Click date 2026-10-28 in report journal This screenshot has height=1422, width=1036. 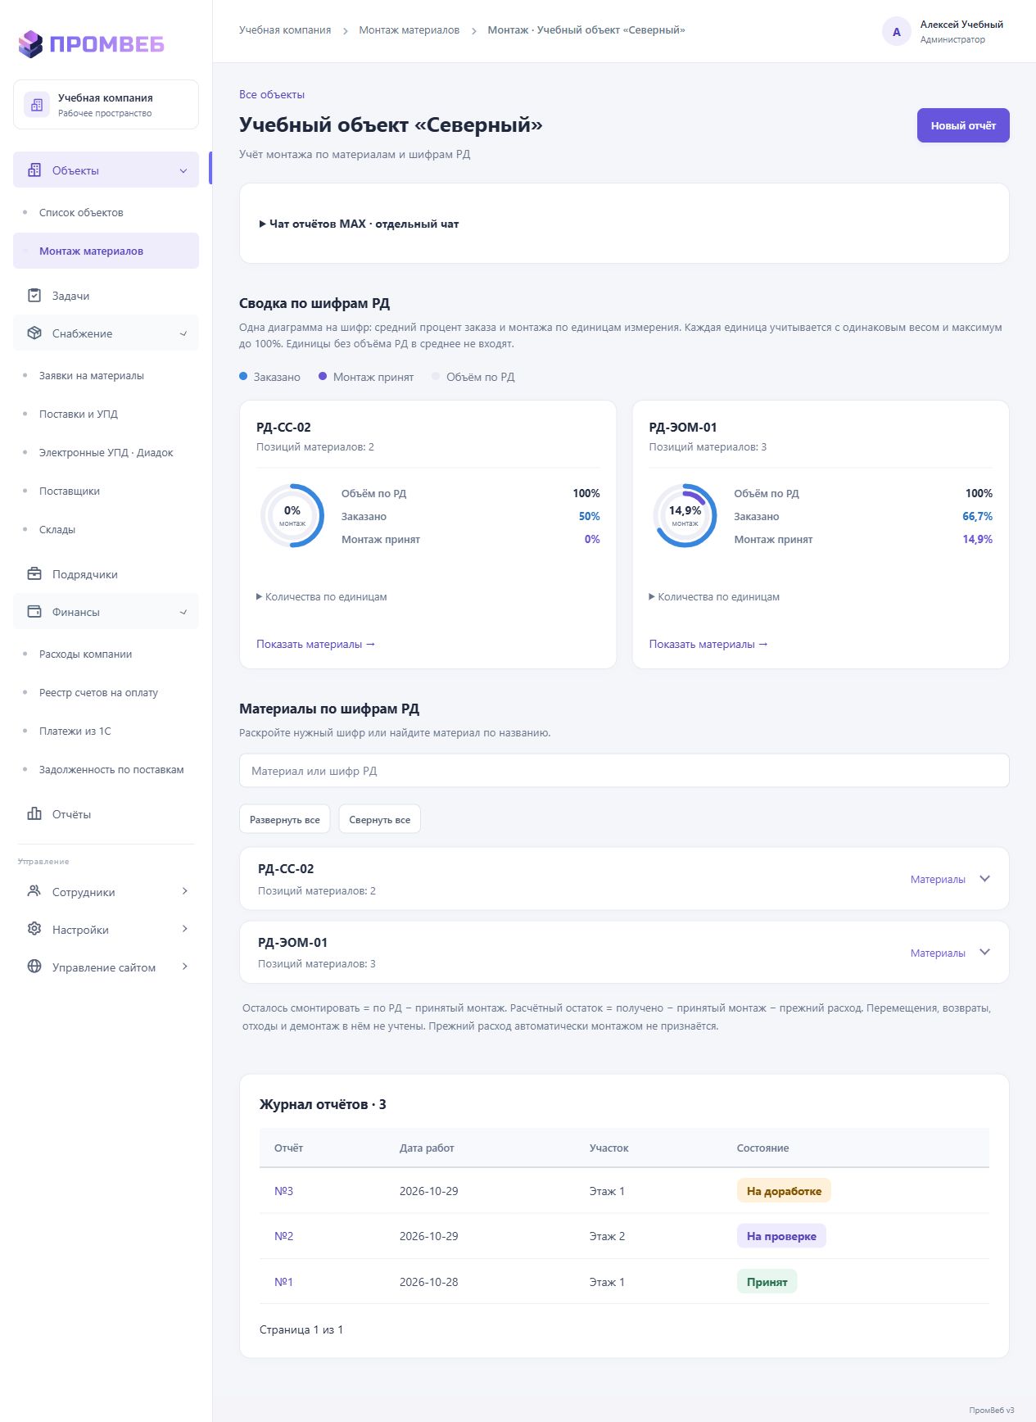coord(429,1282)
